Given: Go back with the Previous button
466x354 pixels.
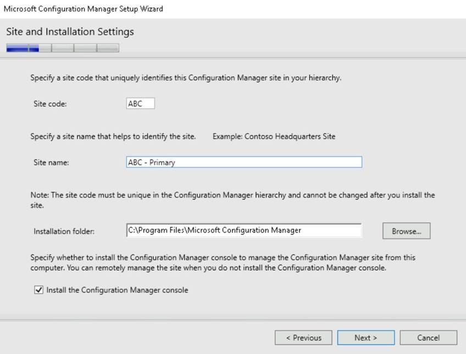Looking at the screenshot, I should [x=303, y=338].
